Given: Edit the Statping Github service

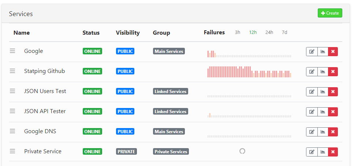Looking at the screenshot, I should [x=312, y=72].
